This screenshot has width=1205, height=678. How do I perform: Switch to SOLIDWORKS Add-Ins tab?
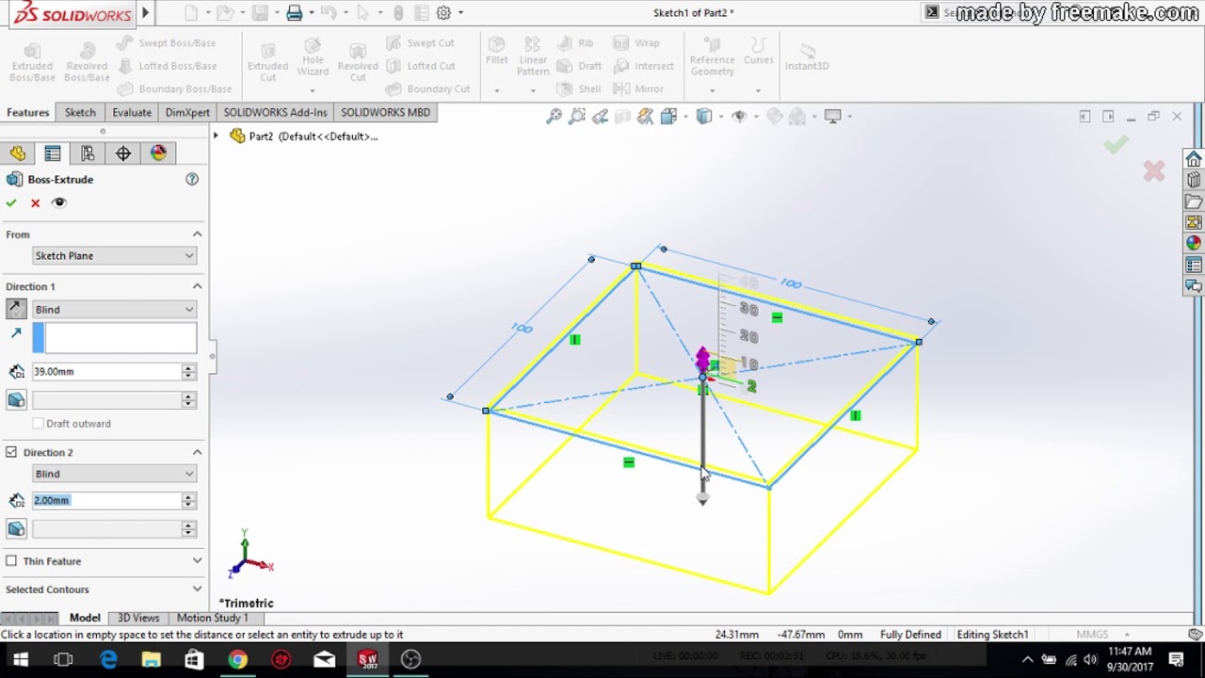coord(275,112)
